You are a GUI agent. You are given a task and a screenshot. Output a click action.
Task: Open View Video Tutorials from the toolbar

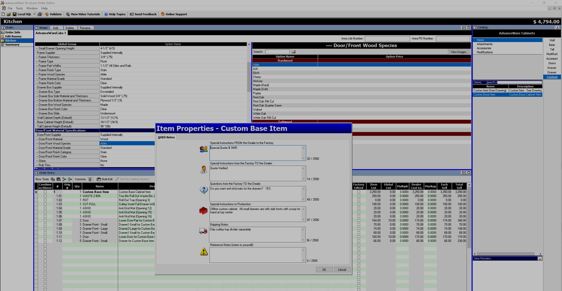(x=83, y=14)
